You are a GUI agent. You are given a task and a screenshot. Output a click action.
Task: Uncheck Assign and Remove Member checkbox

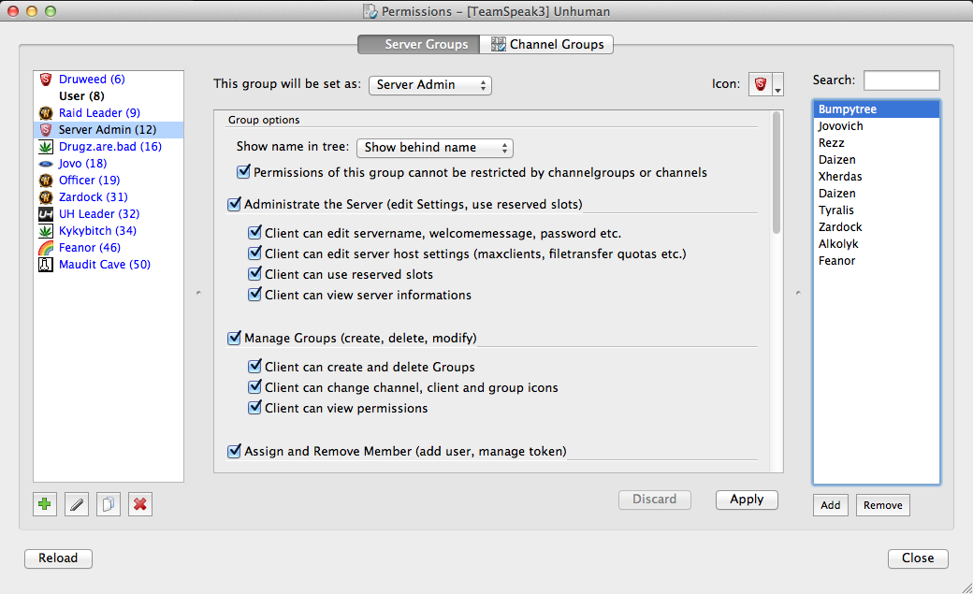(234, 451)
